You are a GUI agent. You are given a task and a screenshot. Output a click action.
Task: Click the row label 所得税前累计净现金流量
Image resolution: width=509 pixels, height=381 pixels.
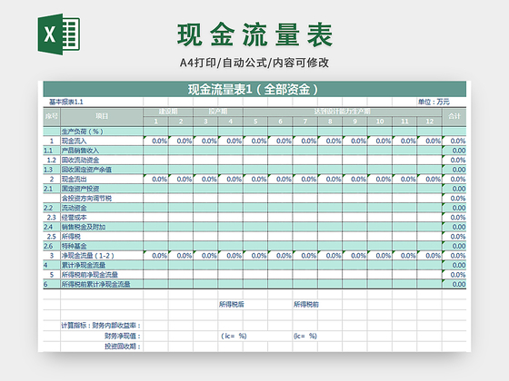tap(95, 285)
